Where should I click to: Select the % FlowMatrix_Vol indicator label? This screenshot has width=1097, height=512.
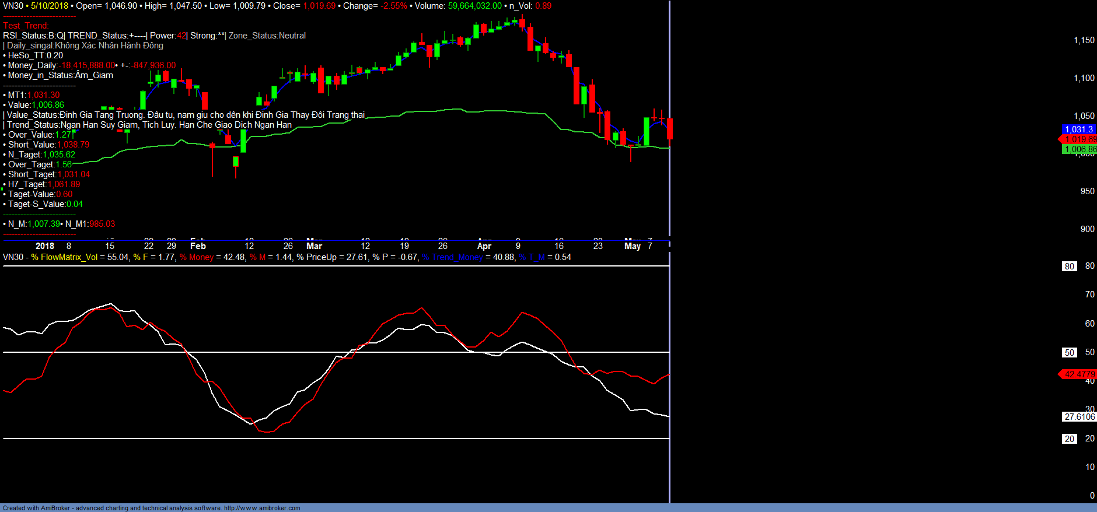point(64,257)
